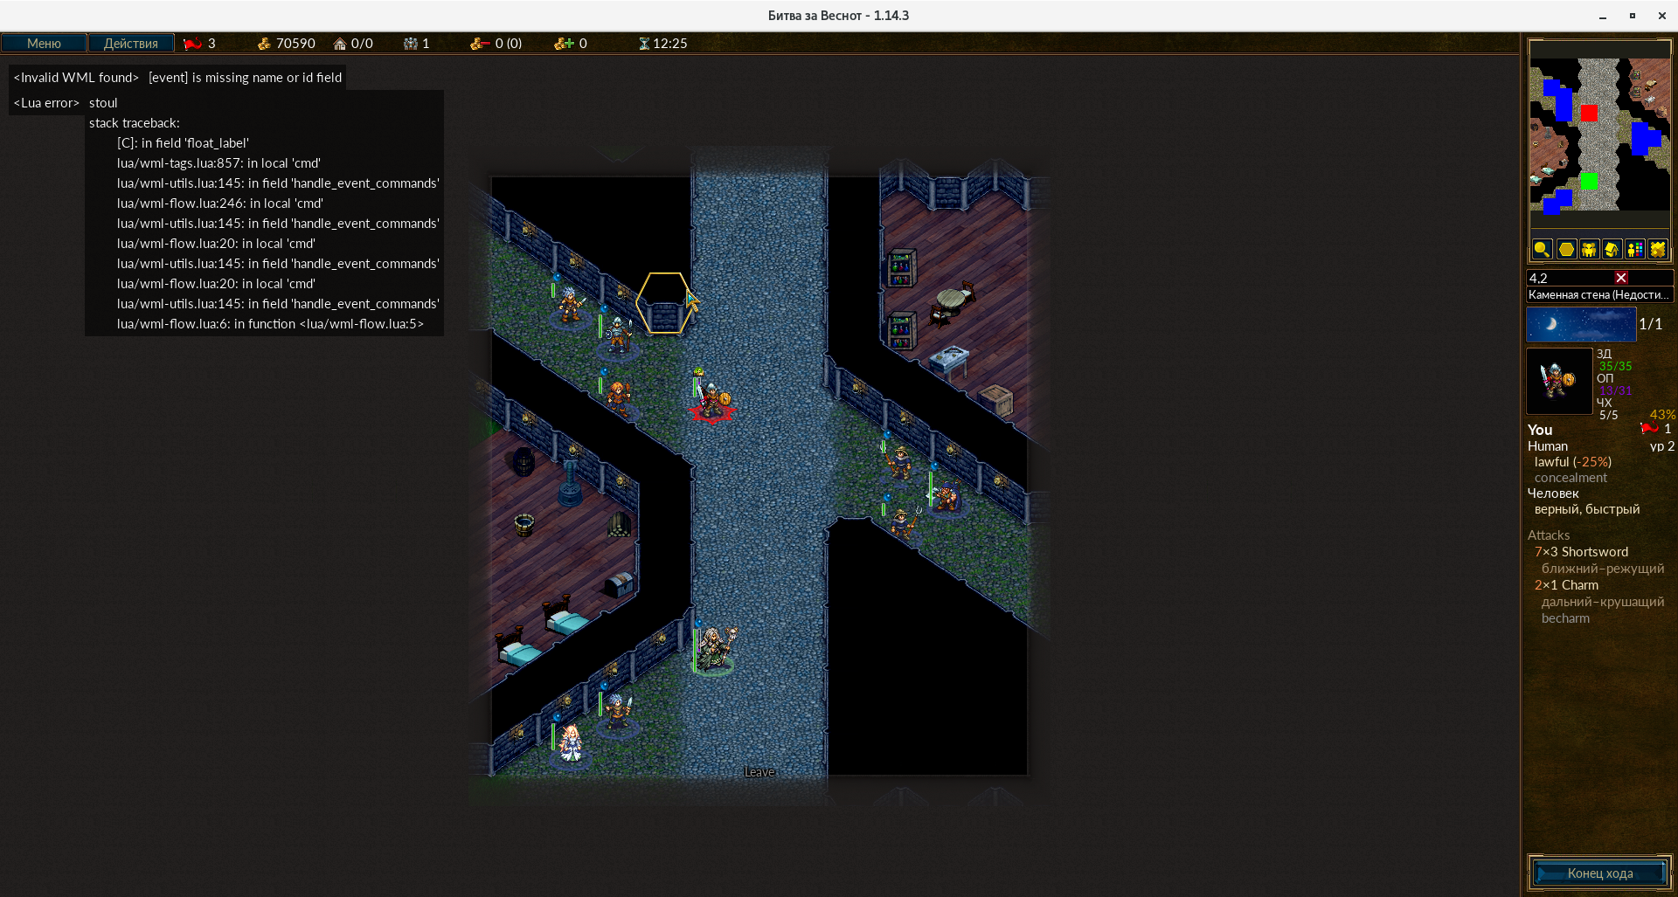Click the round table in the right room
Screen dimensions: 1678x897
pyautogui.click(x=951, y=298)
